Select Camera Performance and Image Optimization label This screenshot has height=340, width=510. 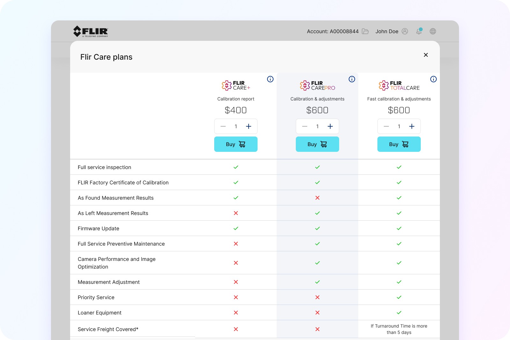point(117,263)
